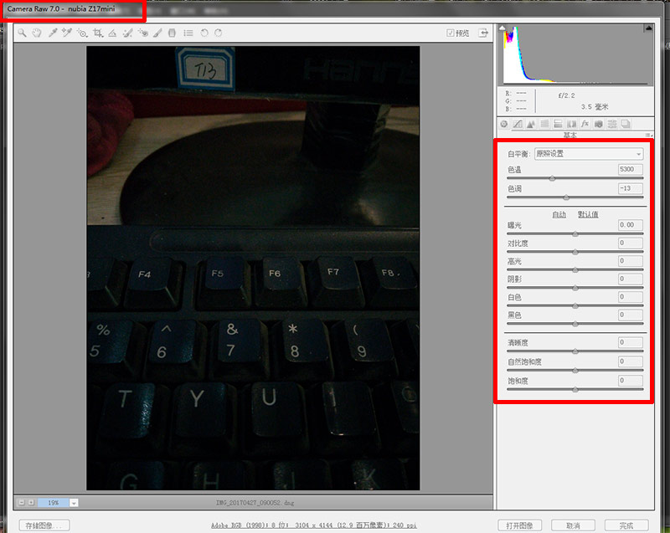Image resolution: width=670 pixels, height=533 pixels.
Task: Select the Zoom tool in toolbar
Action: [23, 33]
